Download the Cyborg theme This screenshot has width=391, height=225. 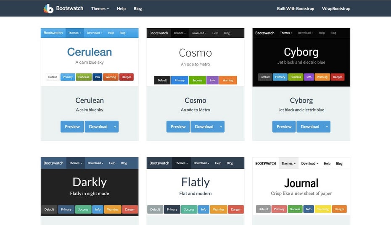[x=310, y=127]
